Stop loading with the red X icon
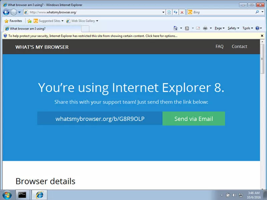Viewport: 267px width, 200px height. [x=182, y=12]
